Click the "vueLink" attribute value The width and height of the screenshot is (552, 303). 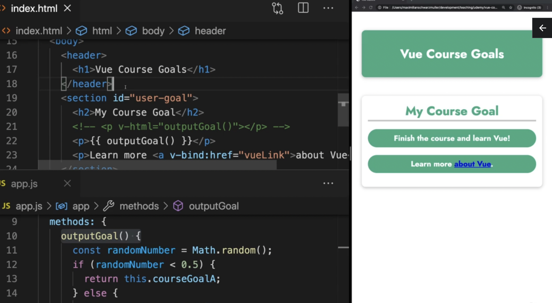click(x=264, y=155)
